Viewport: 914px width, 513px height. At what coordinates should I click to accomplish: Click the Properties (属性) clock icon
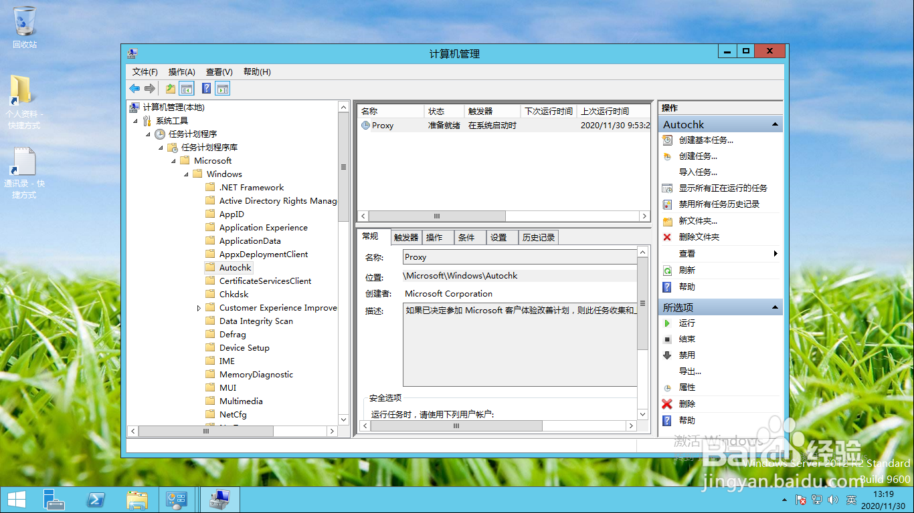[667, 387]
